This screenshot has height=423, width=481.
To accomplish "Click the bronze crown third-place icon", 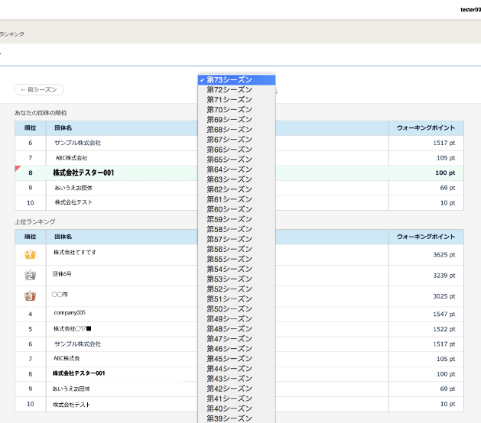I will point(31,295).
